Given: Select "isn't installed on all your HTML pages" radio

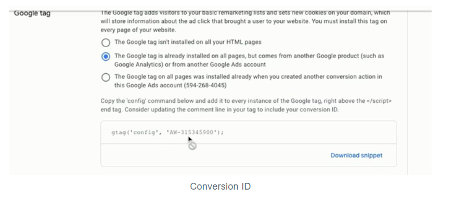Looking at the screenshot, I should (106, 43).
